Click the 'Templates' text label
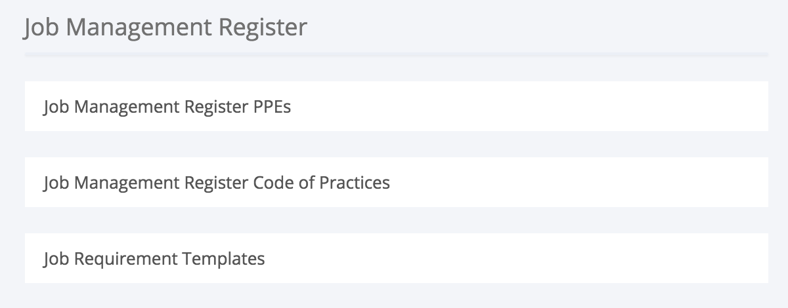Screen dimensions: 788x308 point(223,259)
